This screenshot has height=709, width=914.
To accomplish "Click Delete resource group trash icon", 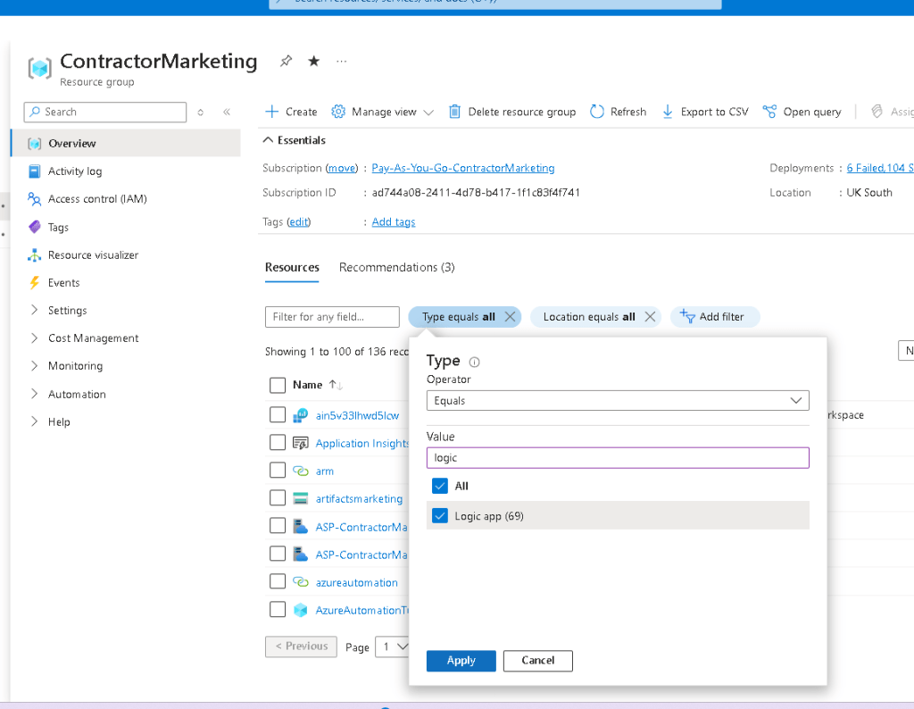I will click(x=454, y=112).
